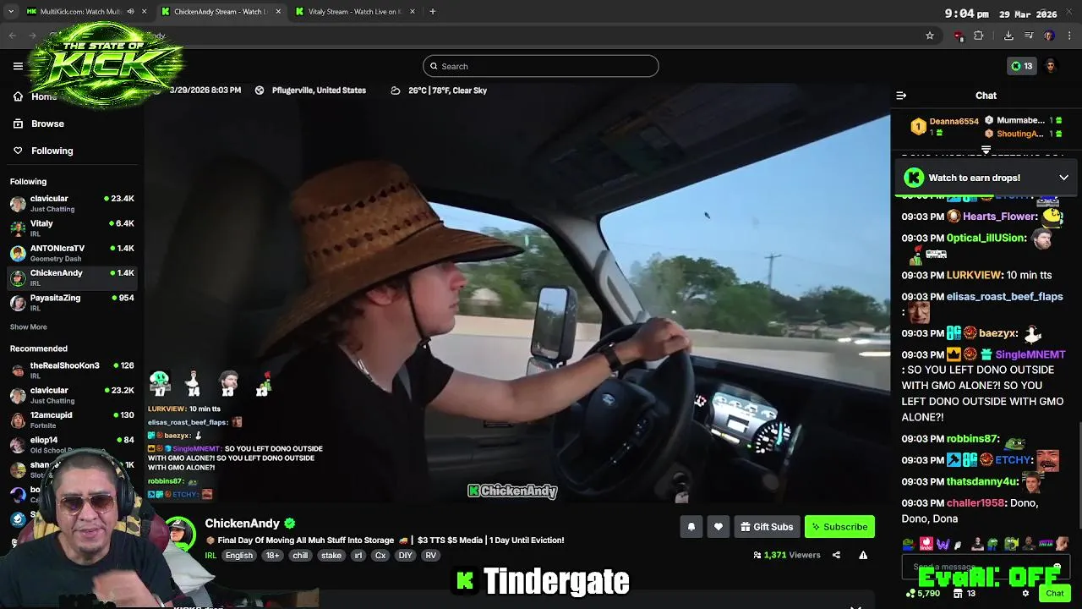This screenshot has height=609, width=1082.
Task: Open Vitaly channel in Following list
Action: click(x=72, y=228)
